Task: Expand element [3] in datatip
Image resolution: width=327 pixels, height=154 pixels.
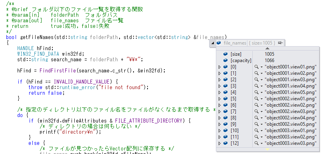Action: point(219,86)
